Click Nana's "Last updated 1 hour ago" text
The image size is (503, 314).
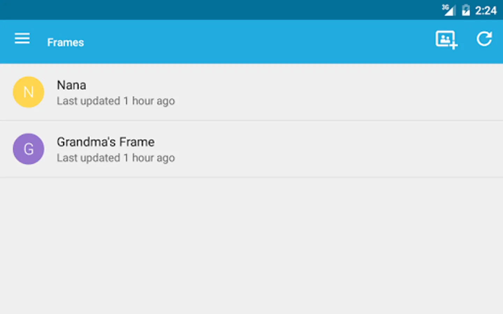tap(116, 101)
